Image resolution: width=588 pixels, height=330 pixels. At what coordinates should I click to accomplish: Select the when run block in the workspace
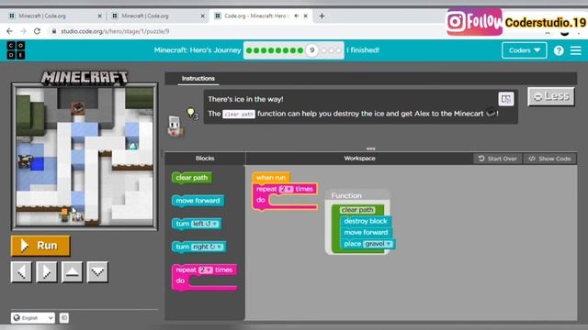[x=271, y=178]
